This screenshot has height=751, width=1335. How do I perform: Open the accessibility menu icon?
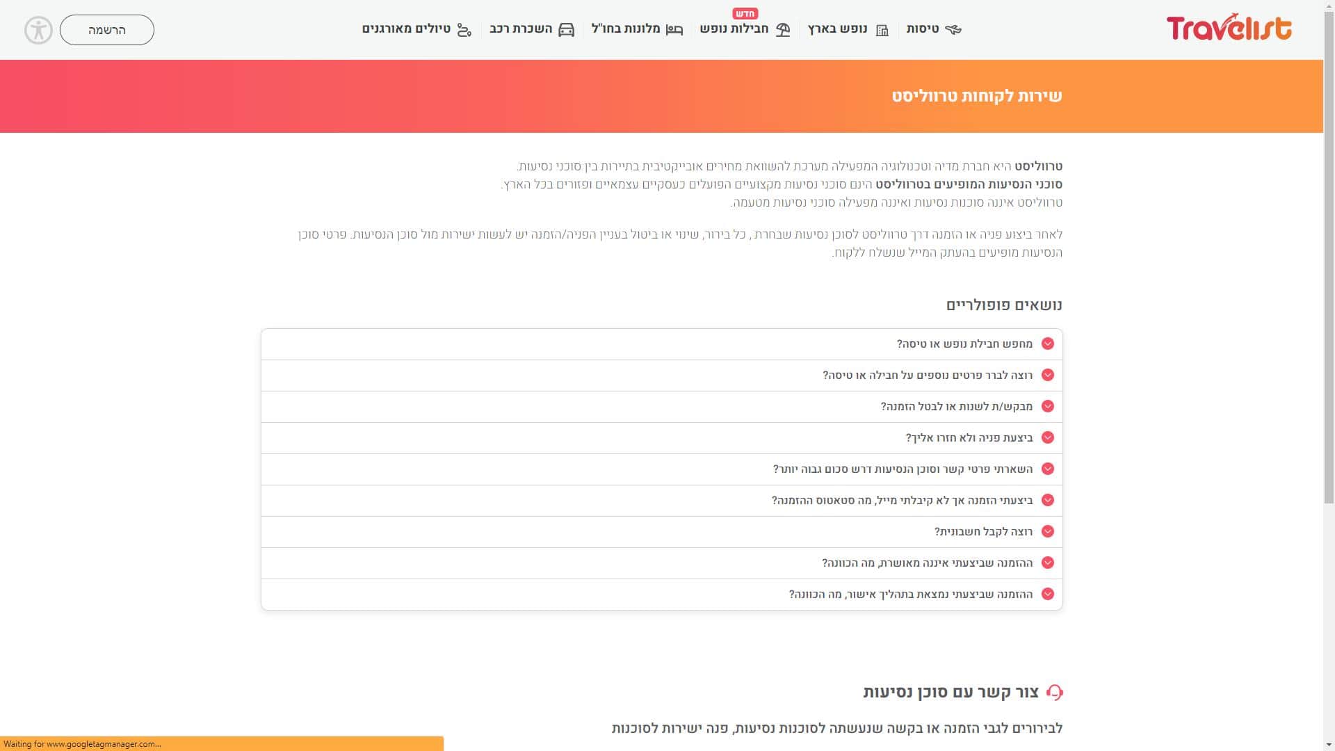click(x=38, y=30)
